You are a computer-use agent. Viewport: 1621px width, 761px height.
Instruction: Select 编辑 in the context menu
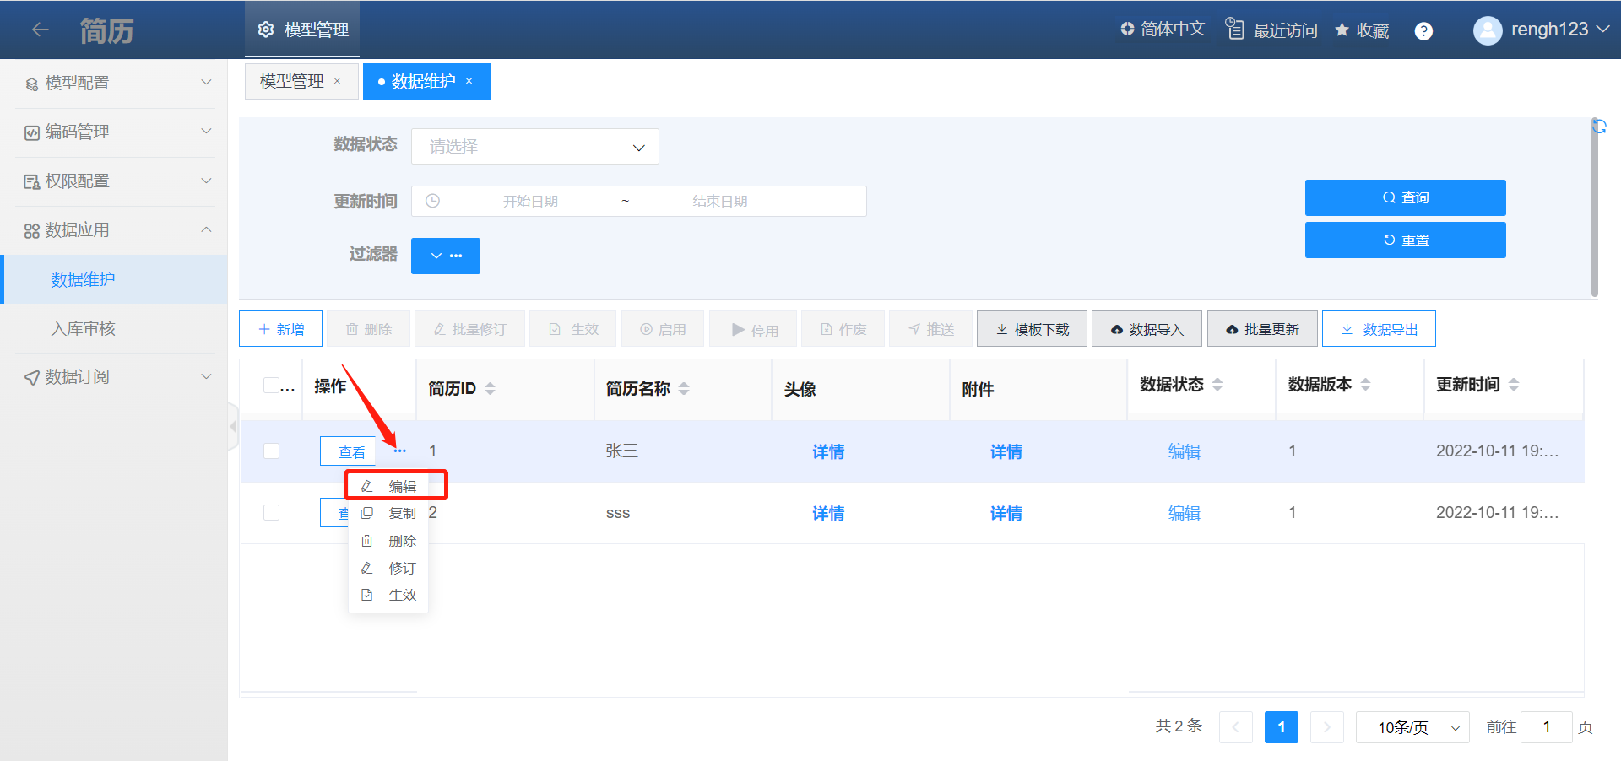tap(389, 486)
